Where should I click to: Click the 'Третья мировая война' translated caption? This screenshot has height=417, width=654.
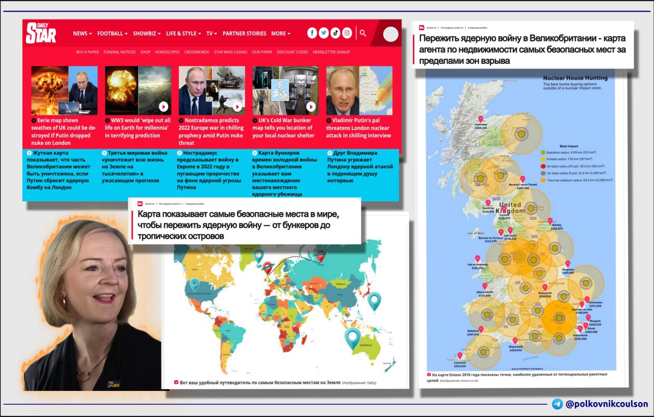(135, 167)
